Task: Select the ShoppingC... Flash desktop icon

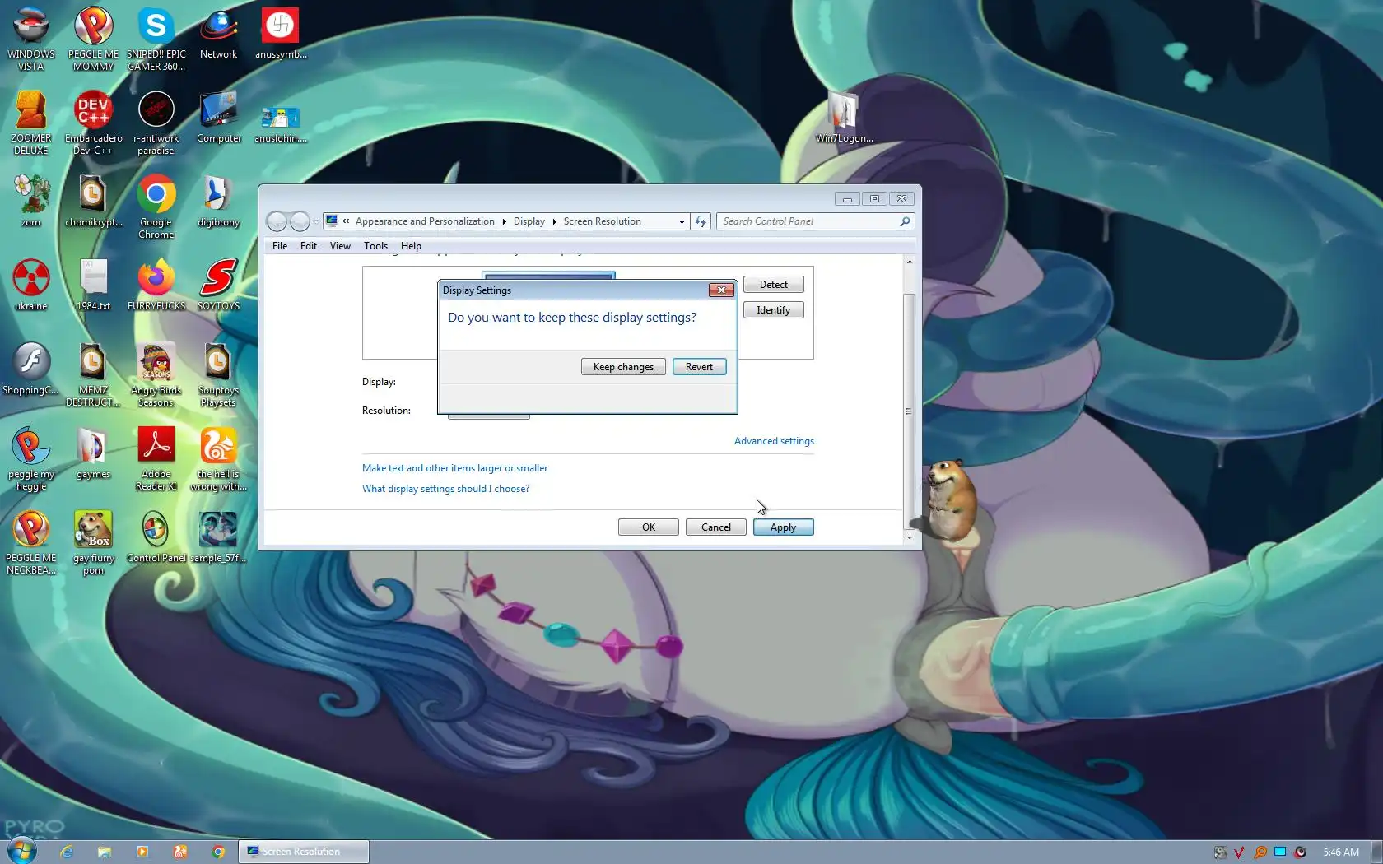Action: pyautogui.click(x=30, y=369)
